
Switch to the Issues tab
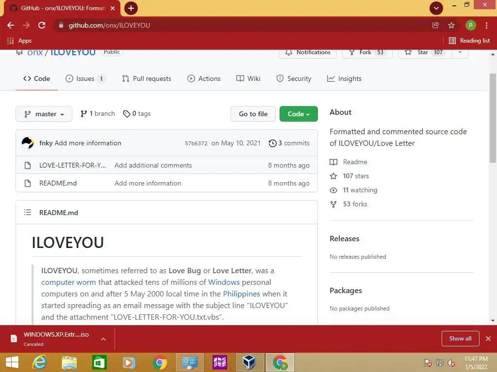click(x=85, y=78)
